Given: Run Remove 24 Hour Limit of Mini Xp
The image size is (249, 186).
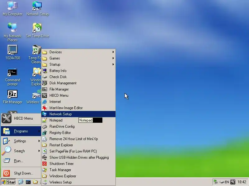Looking at the screenshot, I should coord(78,139).
